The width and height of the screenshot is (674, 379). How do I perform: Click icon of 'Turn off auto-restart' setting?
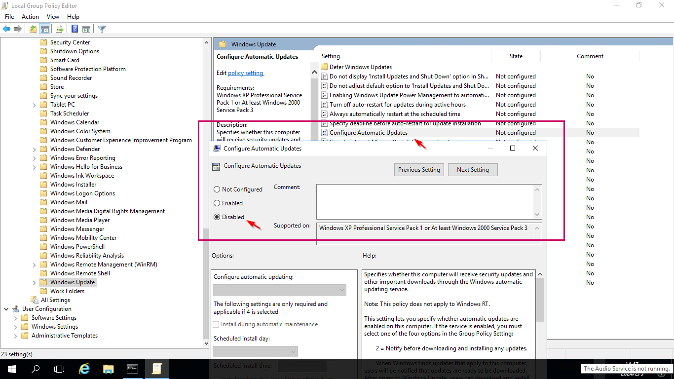pyautogui.click(x=324, y=105)
